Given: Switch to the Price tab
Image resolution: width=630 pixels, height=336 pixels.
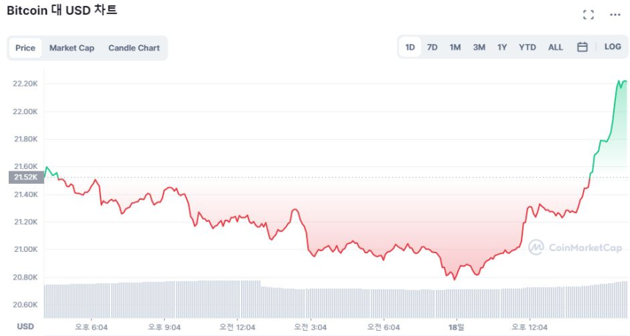Looking at the screenshot, I should click(25, 48).
